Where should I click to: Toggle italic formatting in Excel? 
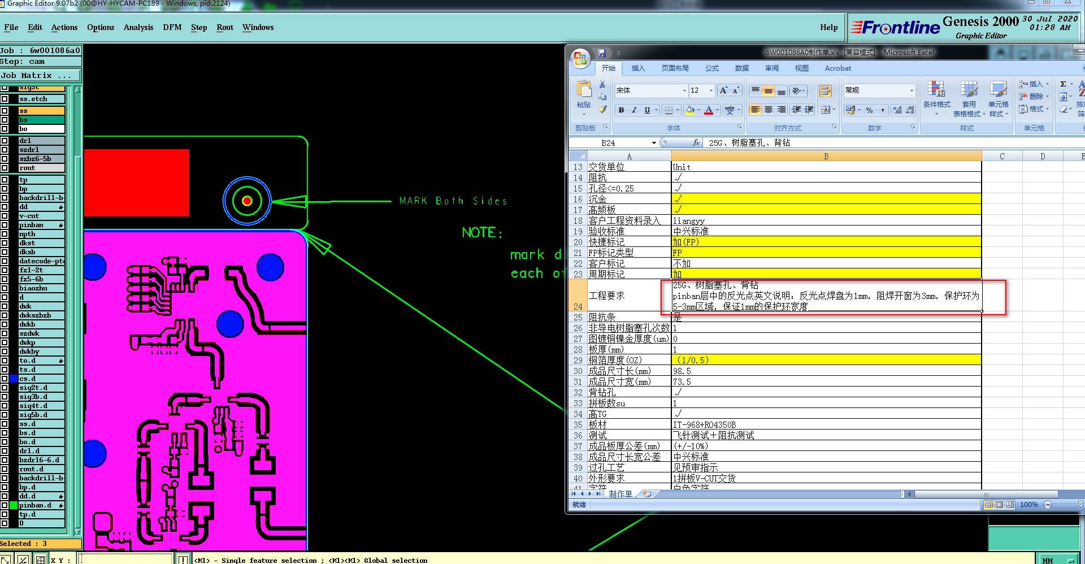(x=634, y=110)
